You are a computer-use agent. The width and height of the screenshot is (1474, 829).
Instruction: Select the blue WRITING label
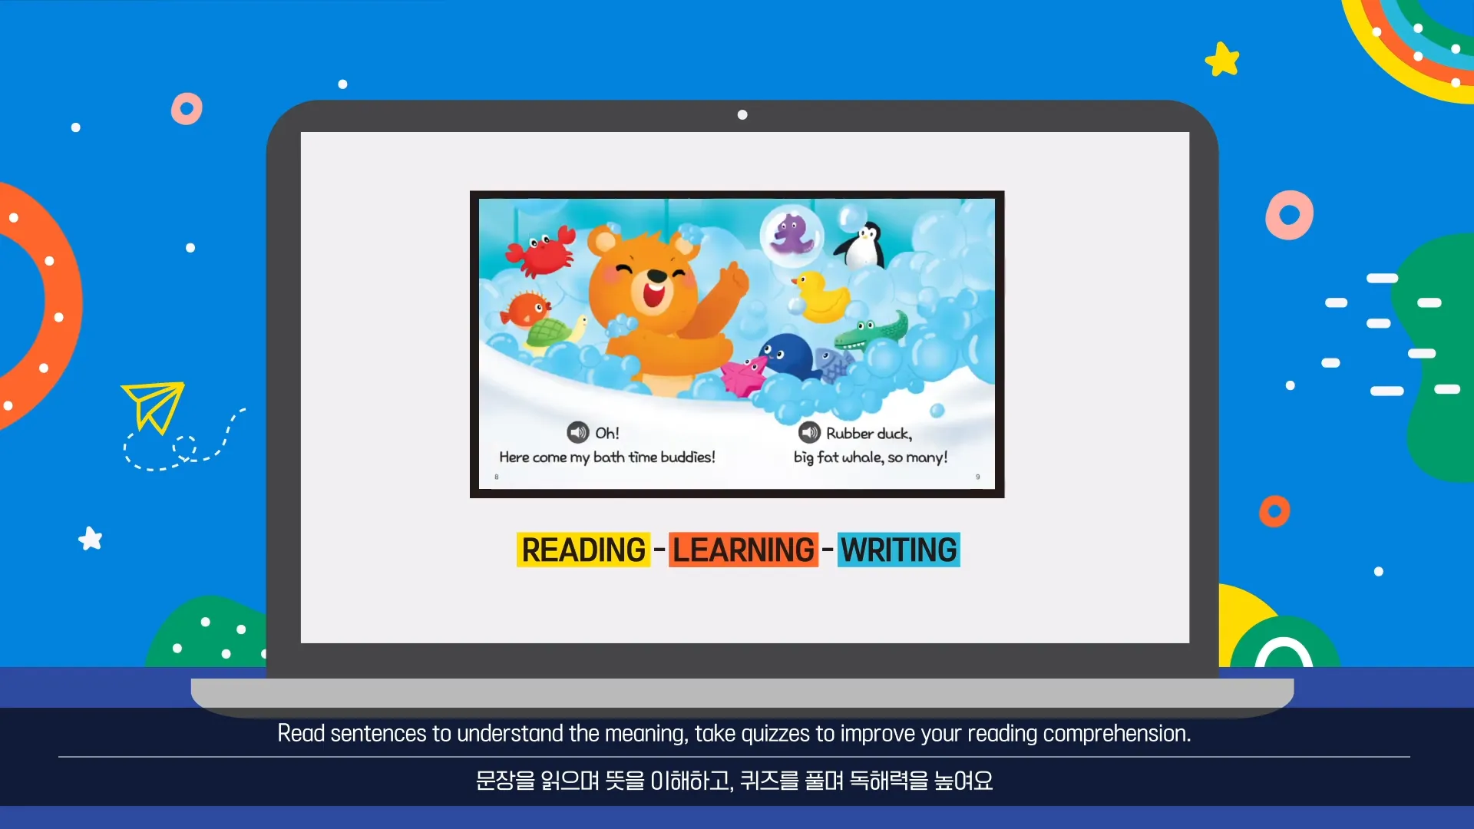[x=898, y=550]
